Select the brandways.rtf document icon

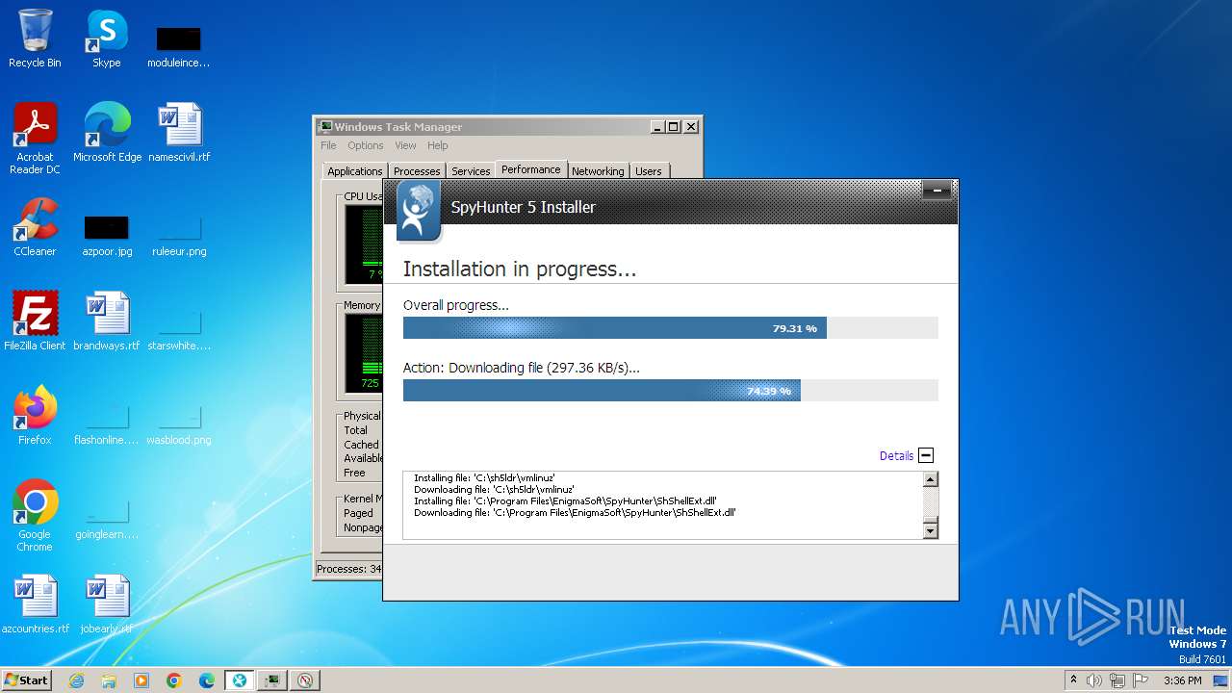point(107,321)
